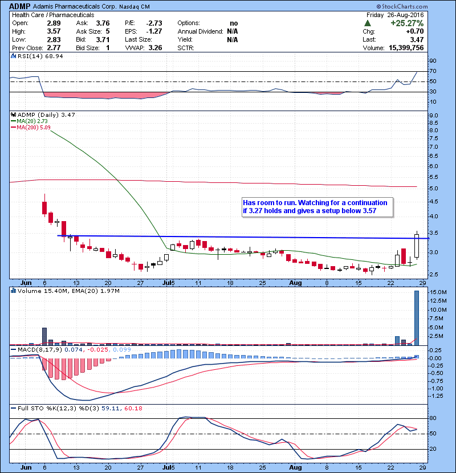Click the Jul5 date label under price chart

coord(168,283)
